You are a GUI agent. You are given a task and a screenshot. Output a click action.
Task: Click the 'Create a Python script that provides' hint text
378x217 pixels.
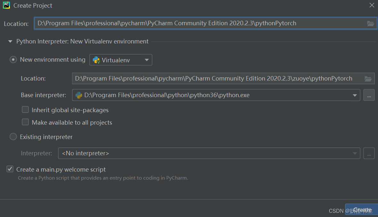103,178
